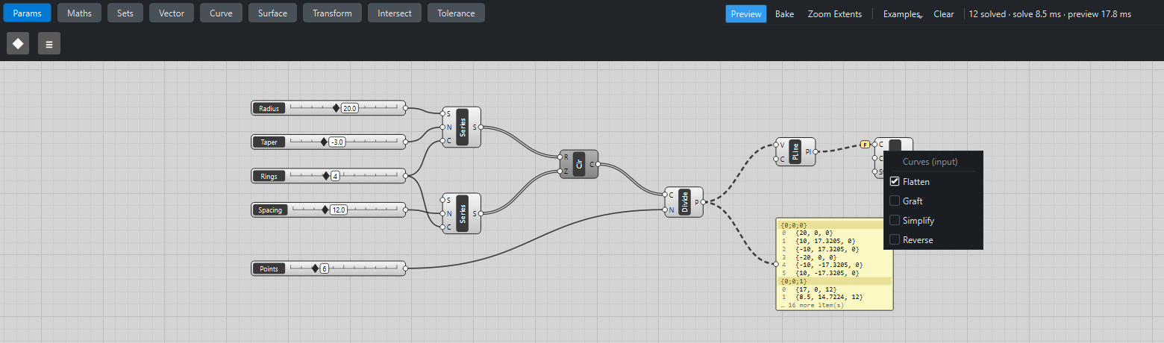Switch to the Curve tab

[221, 13]
